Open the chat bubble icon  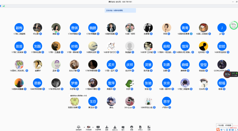click(x=123, y=128)
